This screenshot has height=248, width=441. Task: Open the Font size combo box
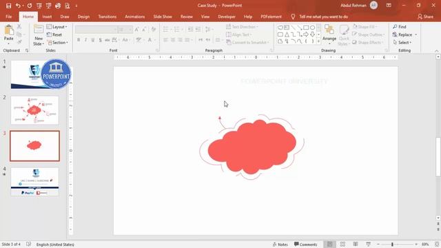[x=125, y=29]
